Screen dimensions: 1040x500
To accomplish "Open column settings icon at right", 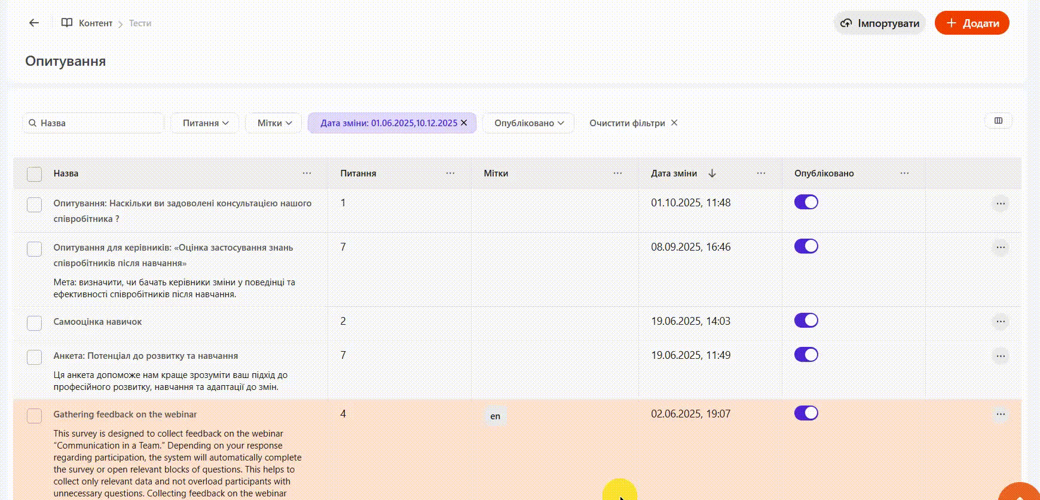I will pyautogui.click(x=998, y=121).
